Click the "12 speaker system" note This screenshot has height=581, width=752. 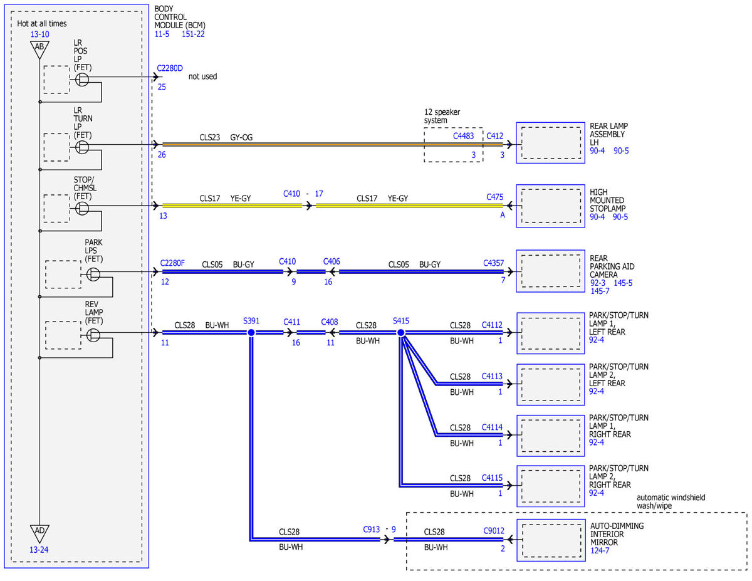click(442, 116)
